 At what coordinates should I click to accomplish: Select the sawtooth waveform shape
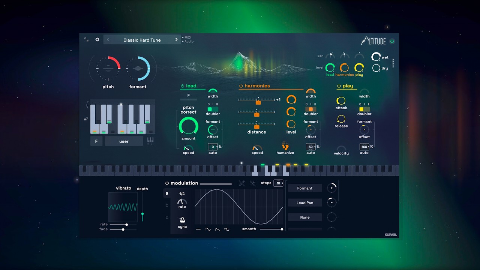(217, 229)
